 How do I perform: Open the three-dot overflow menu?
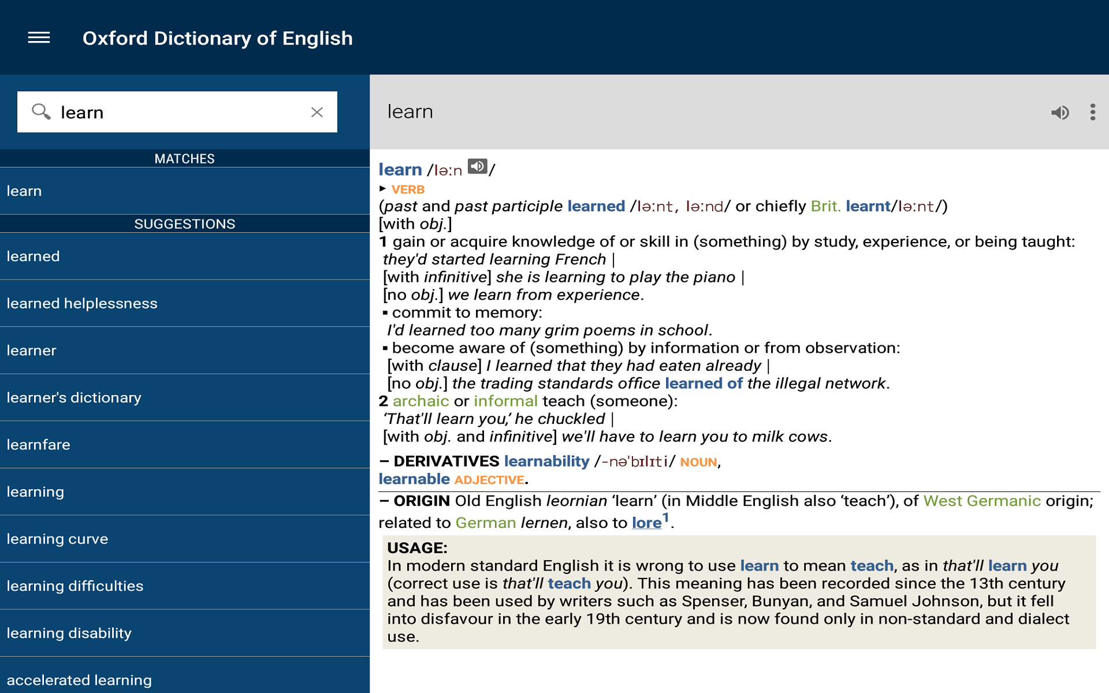1092,112
